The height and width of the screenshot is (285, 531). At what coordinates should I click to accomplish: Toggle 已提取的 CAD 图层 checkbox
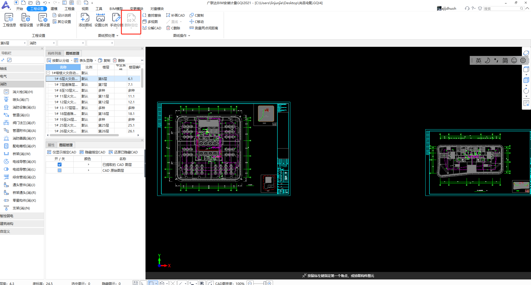coord(60,165)
